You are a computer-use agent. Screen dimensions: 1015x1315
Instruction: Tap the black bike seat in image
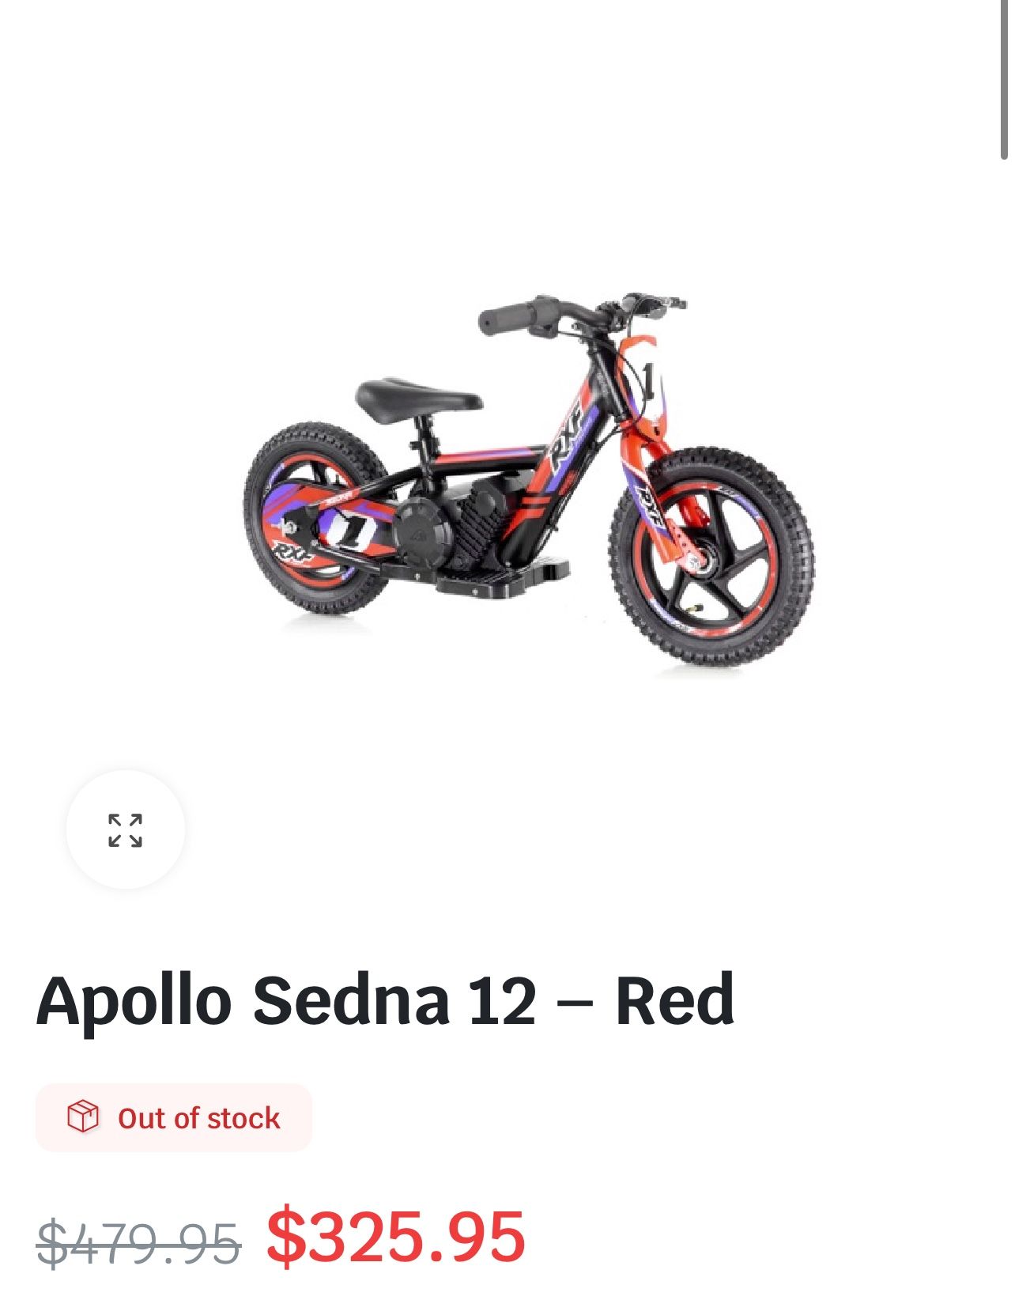418,397
